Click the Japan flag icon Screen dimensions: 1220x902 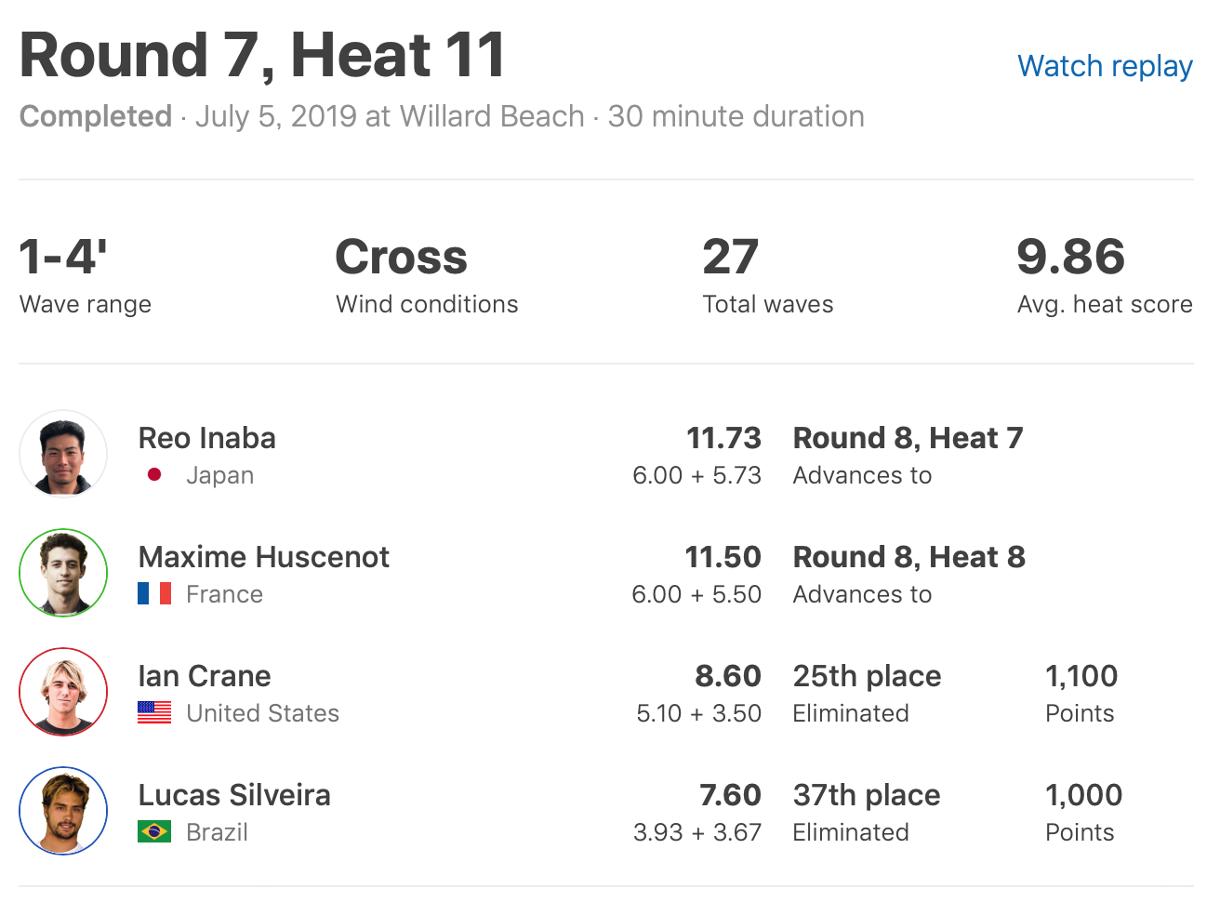click(154, 475)
